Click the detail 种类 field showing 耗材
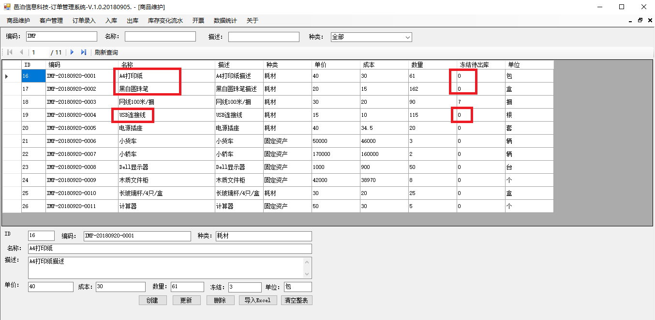Screen dimensions: 655x320 pyautogui.click(x=264, y=236)
